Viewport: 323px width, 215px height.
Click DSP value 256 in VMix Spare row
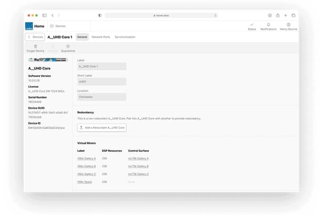105,182
